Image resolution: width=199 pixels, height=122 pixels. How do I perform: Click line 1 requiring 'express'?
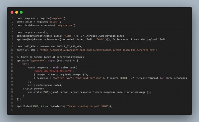42,19
